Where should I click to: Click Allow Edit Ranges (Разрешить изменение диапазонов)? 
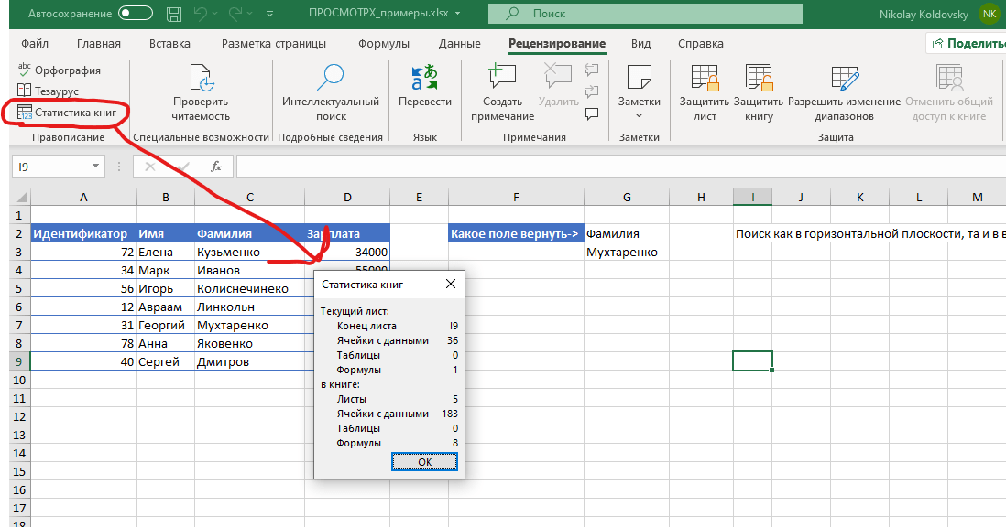[x=844, y=81]
